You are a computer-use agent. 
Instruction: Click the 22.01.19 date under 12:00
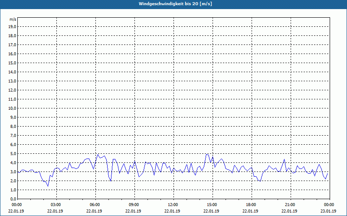[x=172, y=211]
